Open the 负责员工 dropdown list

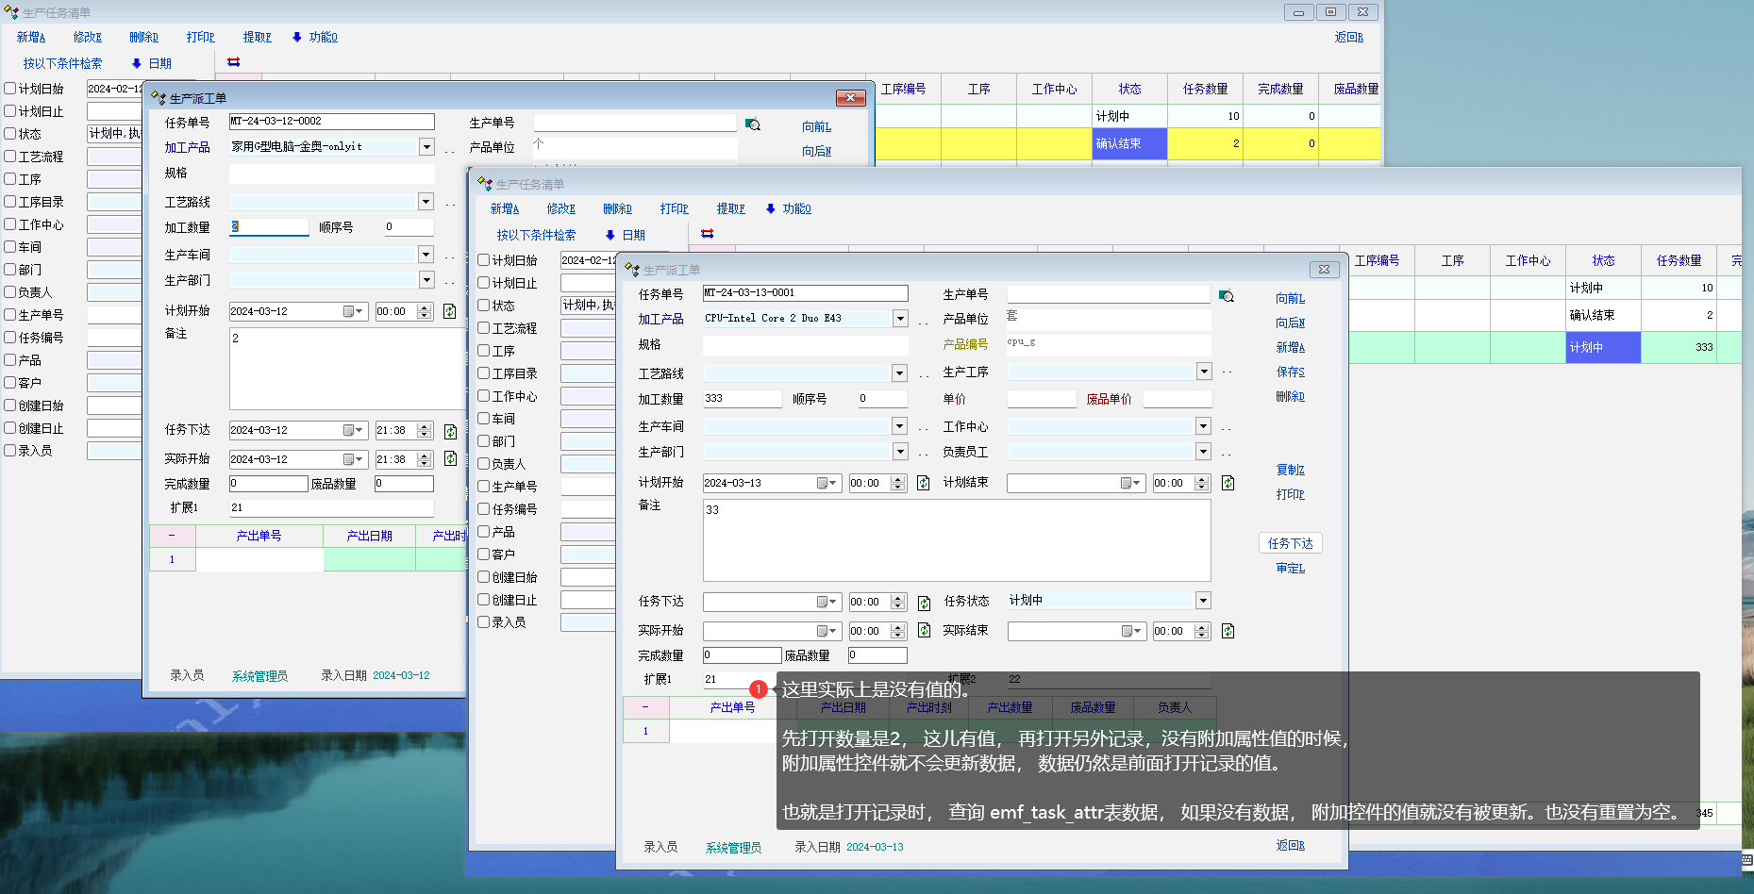click(1203, 452)
